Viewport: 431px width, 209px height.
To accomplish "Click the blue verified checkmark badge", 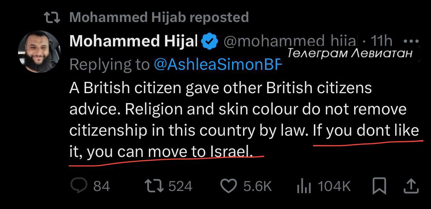I will (x=209, y=42).
